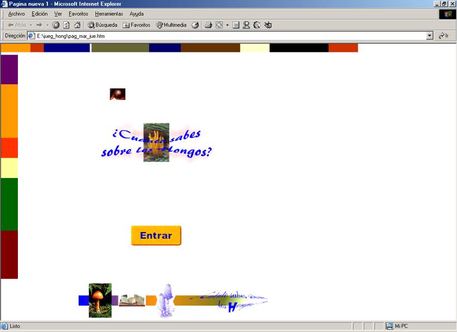Click the Messenger person icon

[x=246, y=25]
